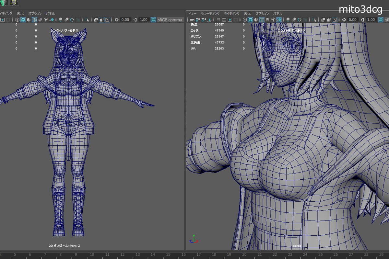Click the gamma 1.00 field in the left panel
The height and width of the screenshot is (259, 389).
[144, 20]
